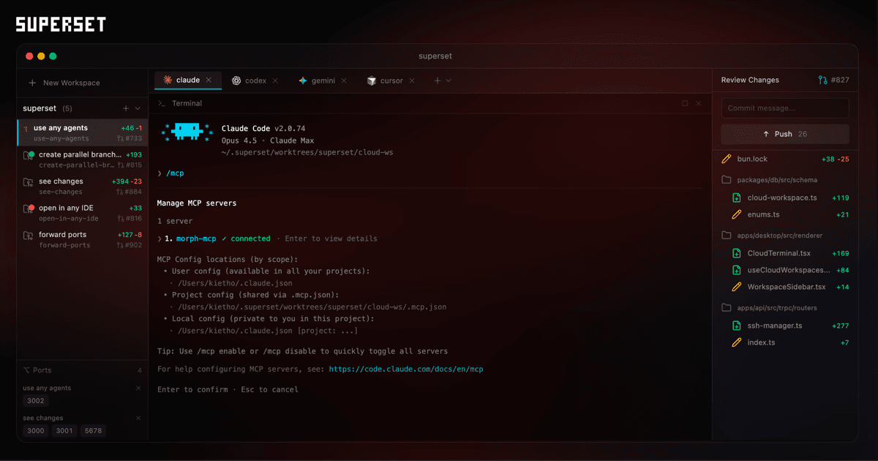Screen dimensions: 878x461
Task: Click pull request #884 label
Action: tap(130, 192)
